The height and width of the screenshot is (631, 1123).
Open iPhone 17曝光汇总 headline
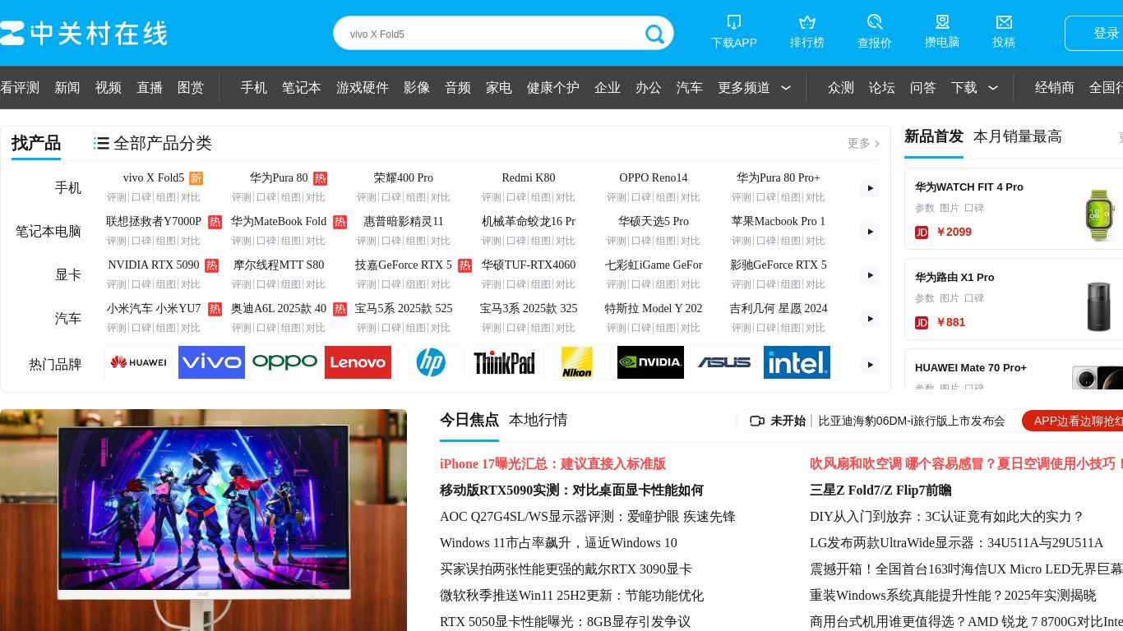point(552,464)
